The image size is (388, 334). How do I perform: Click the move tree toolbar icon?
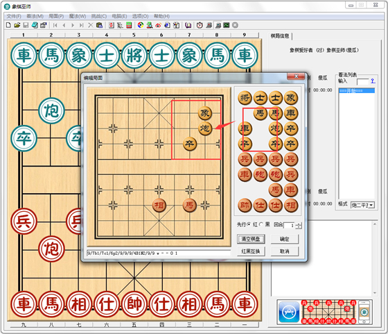[x=120, y=25]
